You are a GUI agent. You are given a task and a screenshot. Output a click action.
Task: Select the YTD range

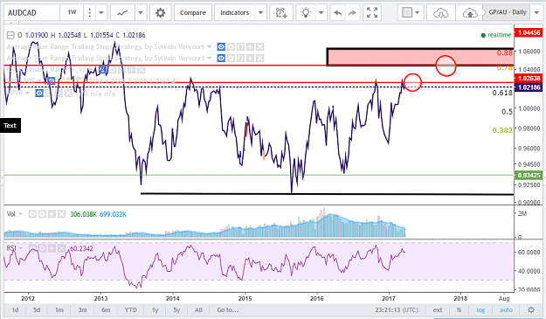(x=130, y=309)
